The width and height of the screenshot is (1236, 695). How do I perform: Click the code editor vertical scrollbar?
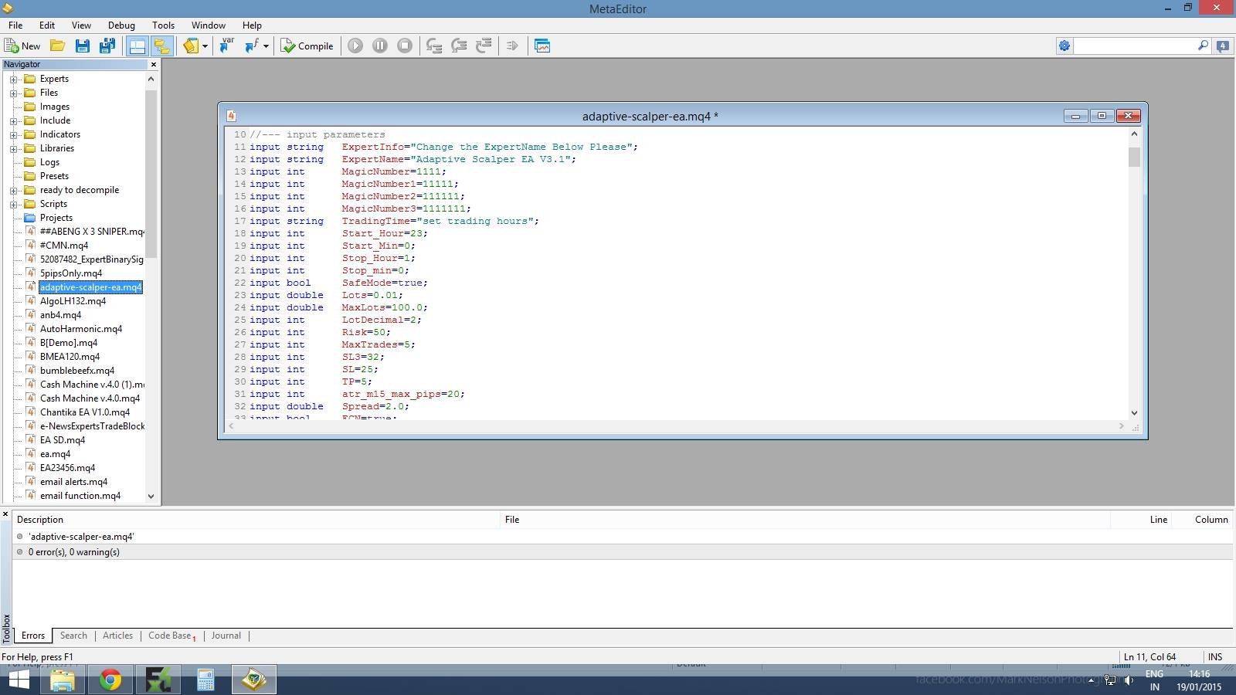[x=1134, y=273]
